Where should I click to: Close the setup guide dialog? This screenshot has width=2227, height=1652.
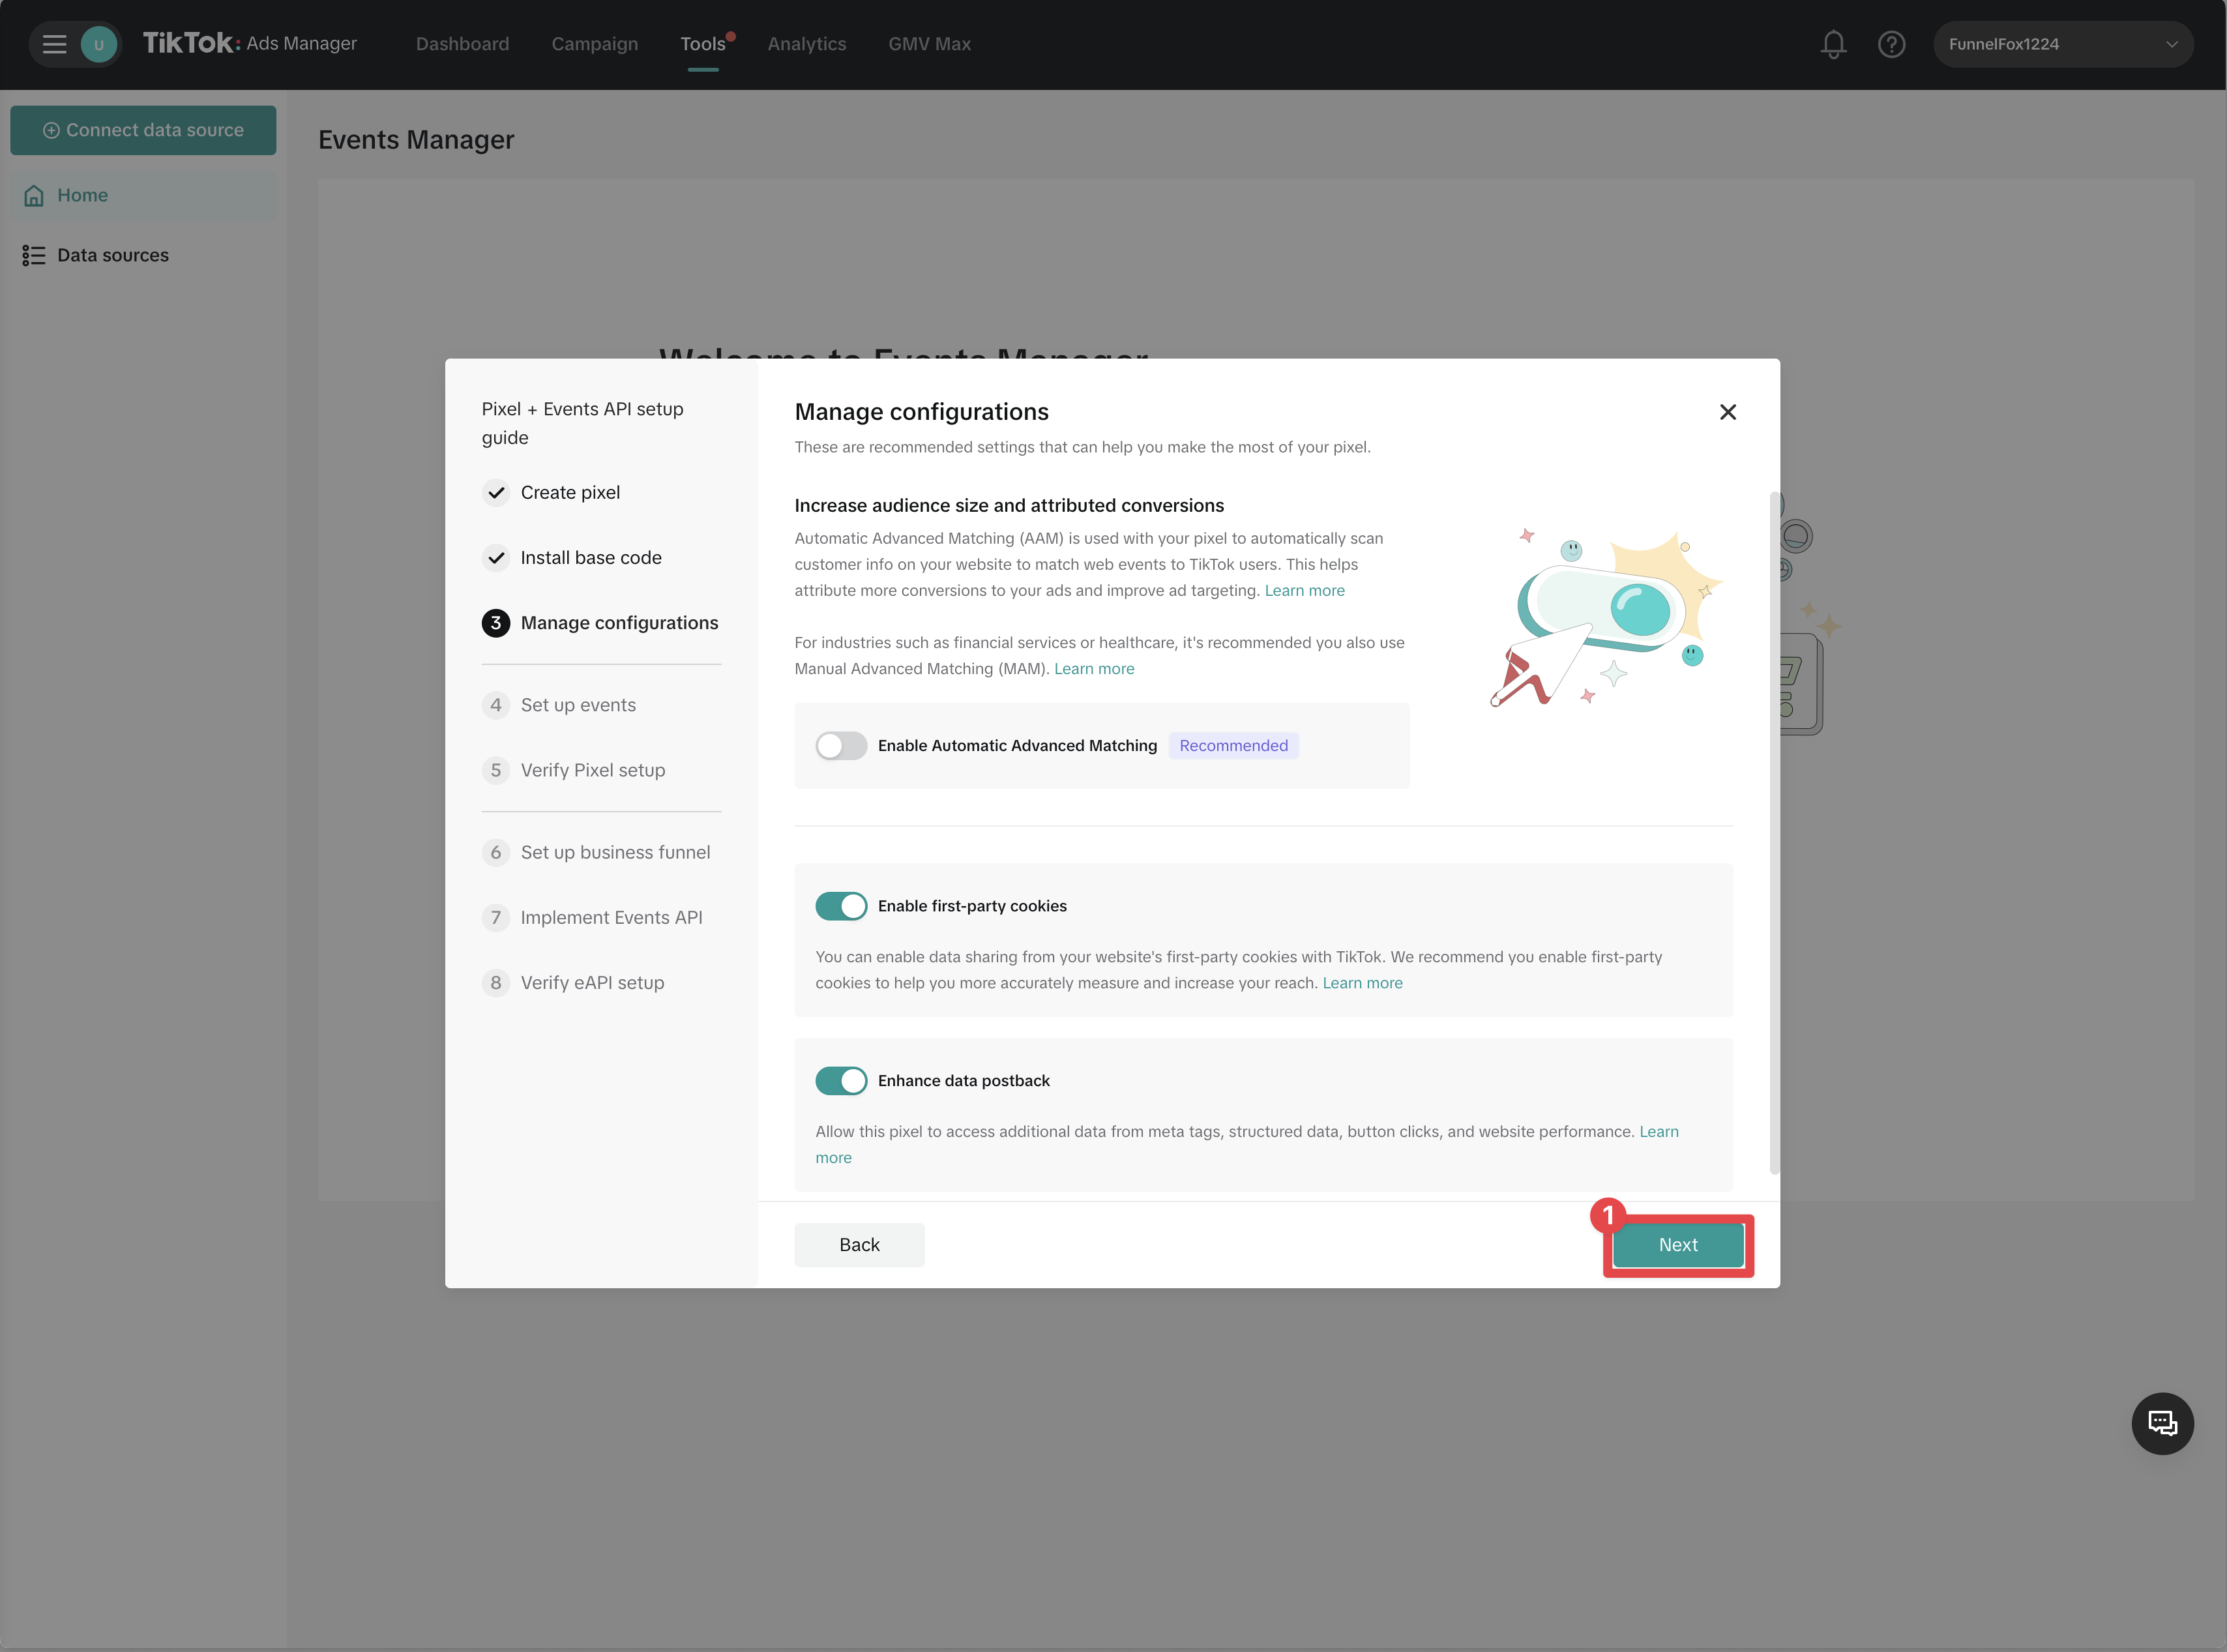[1727, 412]
